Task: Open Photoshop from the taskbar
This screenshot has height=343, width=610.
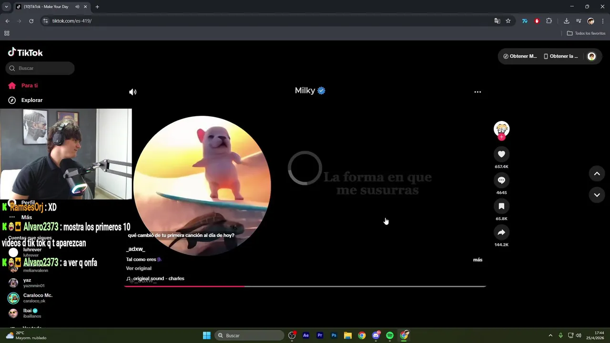Action: pos(334,335)
